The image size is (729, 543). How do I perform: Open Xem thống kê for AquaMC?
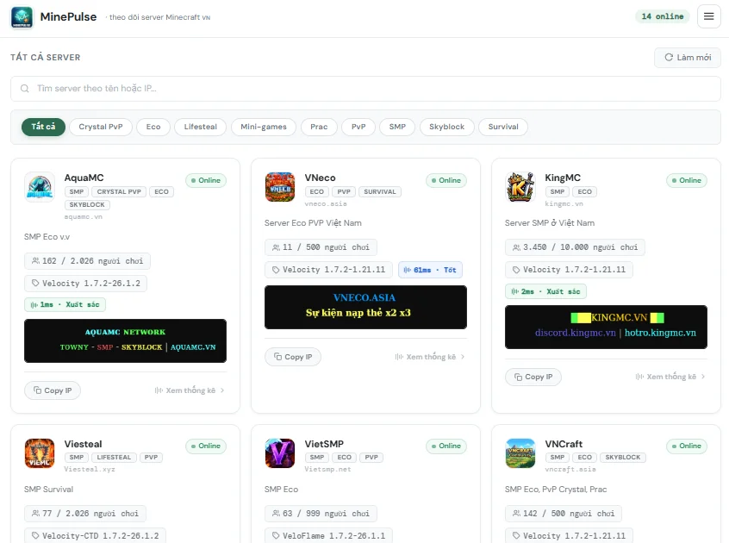point(190,390)
